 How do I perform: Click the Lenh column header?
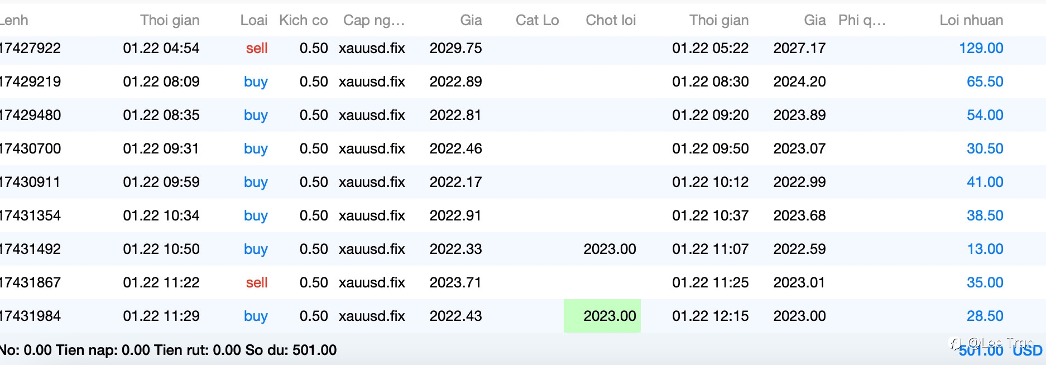point(15,20)
